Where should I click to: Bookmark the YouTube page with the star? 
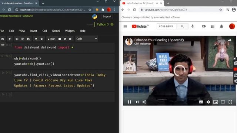[x=221, y=10]
